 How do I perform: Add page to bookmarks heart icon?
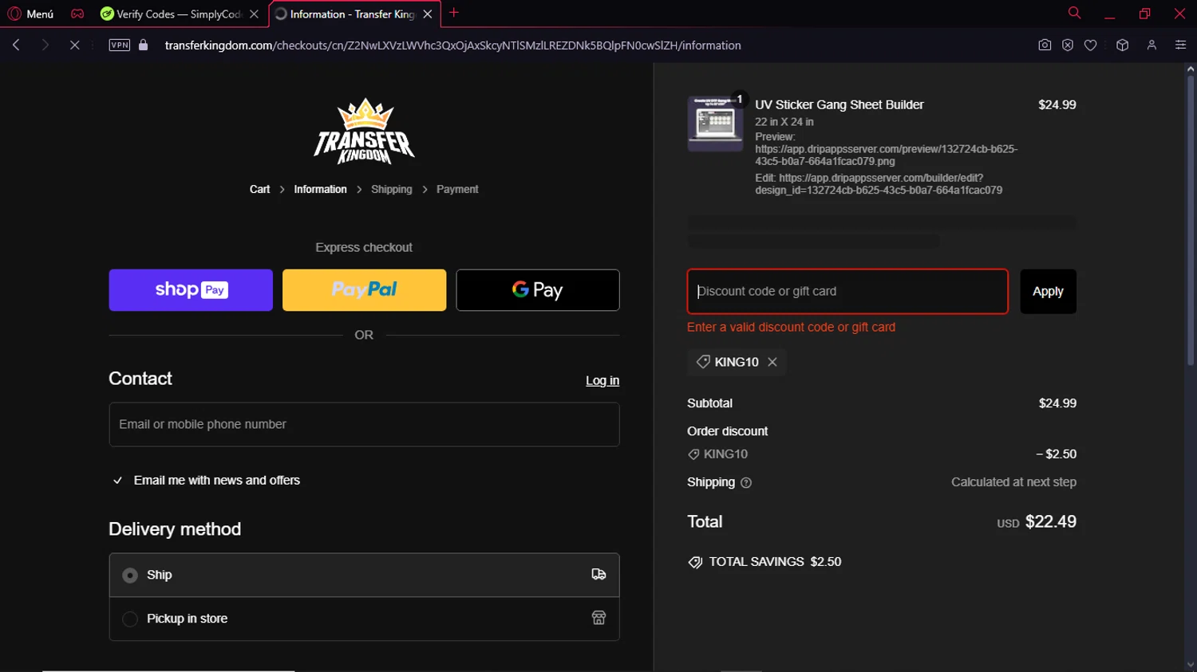[x=1091, y=45]
